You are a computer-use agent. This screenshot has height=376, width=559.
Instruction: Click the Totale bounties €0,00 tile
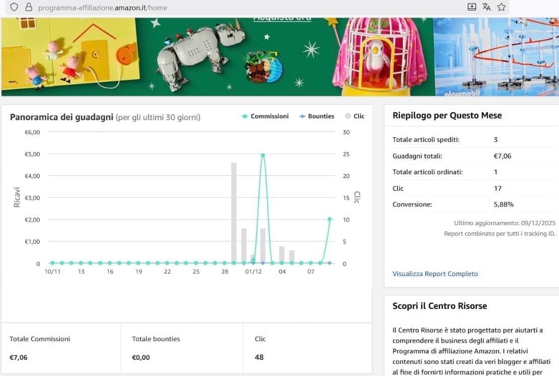182,348
